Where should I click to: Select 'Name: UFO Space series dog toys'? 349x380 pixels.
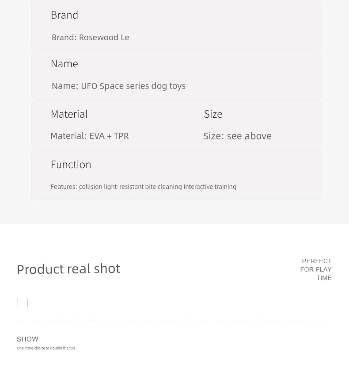tap(118, 86)
